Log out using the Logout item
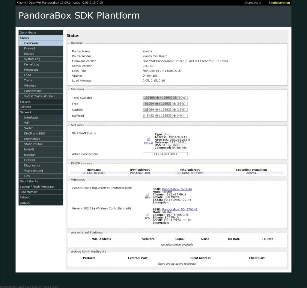307x288 pixels. pyautogui.click(x=25, y=203)
